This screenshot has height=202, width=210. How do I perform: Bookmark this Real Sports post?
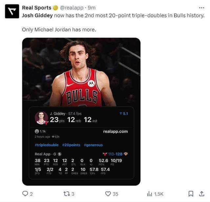tap(190, 194)
